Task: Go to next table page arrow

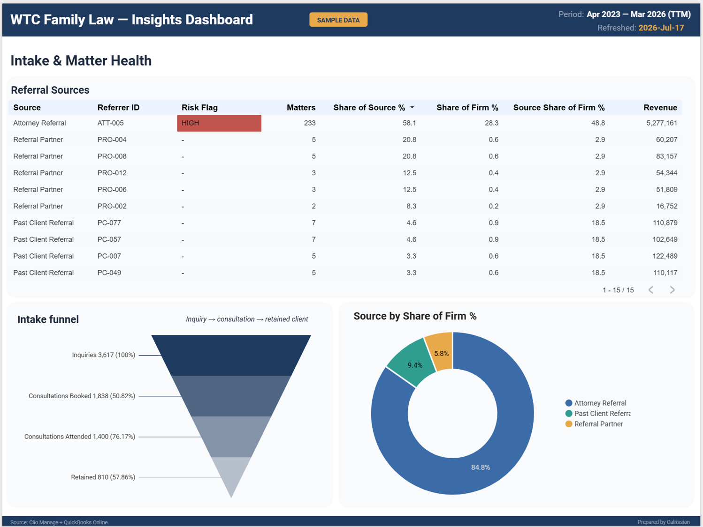Action: [672, 290]
